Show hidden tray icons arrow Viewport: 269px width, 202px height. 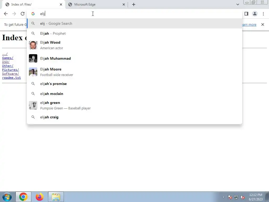point(223,197)
